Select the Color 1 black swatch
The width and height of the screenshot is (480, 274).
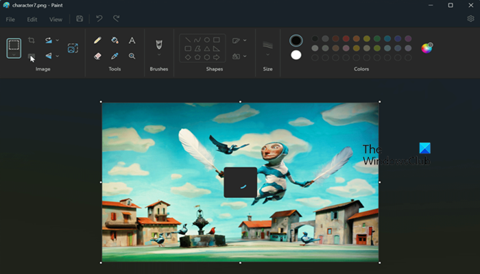point(296,40)
